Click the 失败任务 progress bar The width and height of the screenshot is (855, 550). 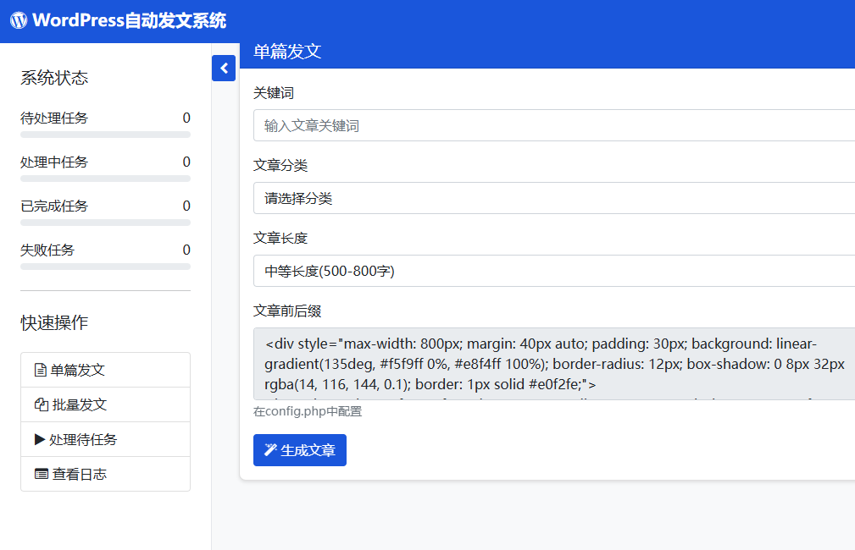105,267
